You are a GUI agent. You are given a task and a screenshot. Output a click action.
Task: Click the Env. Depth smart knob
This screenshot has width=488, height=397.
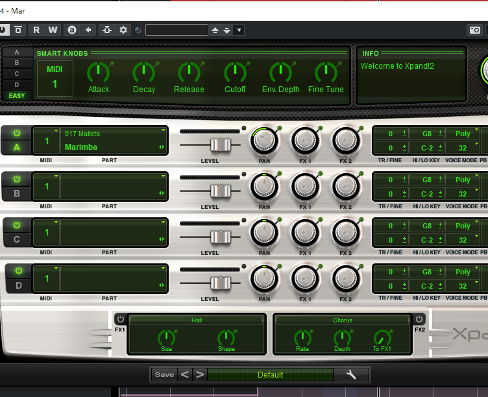tap(281, 72)
